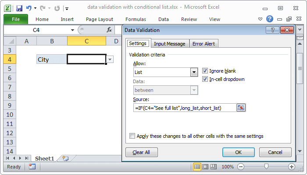Expand the Name Box dropdown arrow

coord(72,30)
